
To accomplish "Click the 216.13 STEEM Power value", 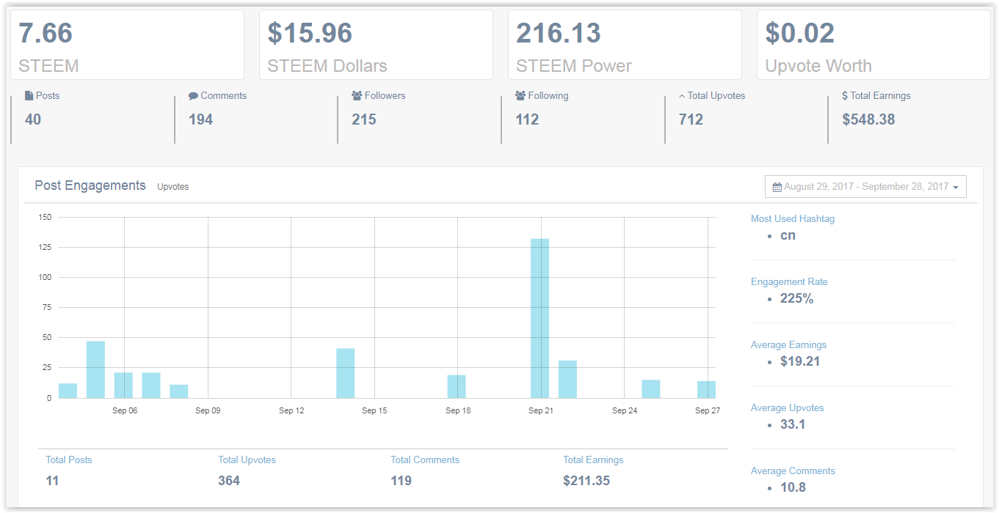I will 559,33.
